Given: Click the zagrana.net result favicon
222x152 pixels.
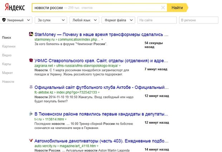Looking at the screenshot, I should 31,60.
